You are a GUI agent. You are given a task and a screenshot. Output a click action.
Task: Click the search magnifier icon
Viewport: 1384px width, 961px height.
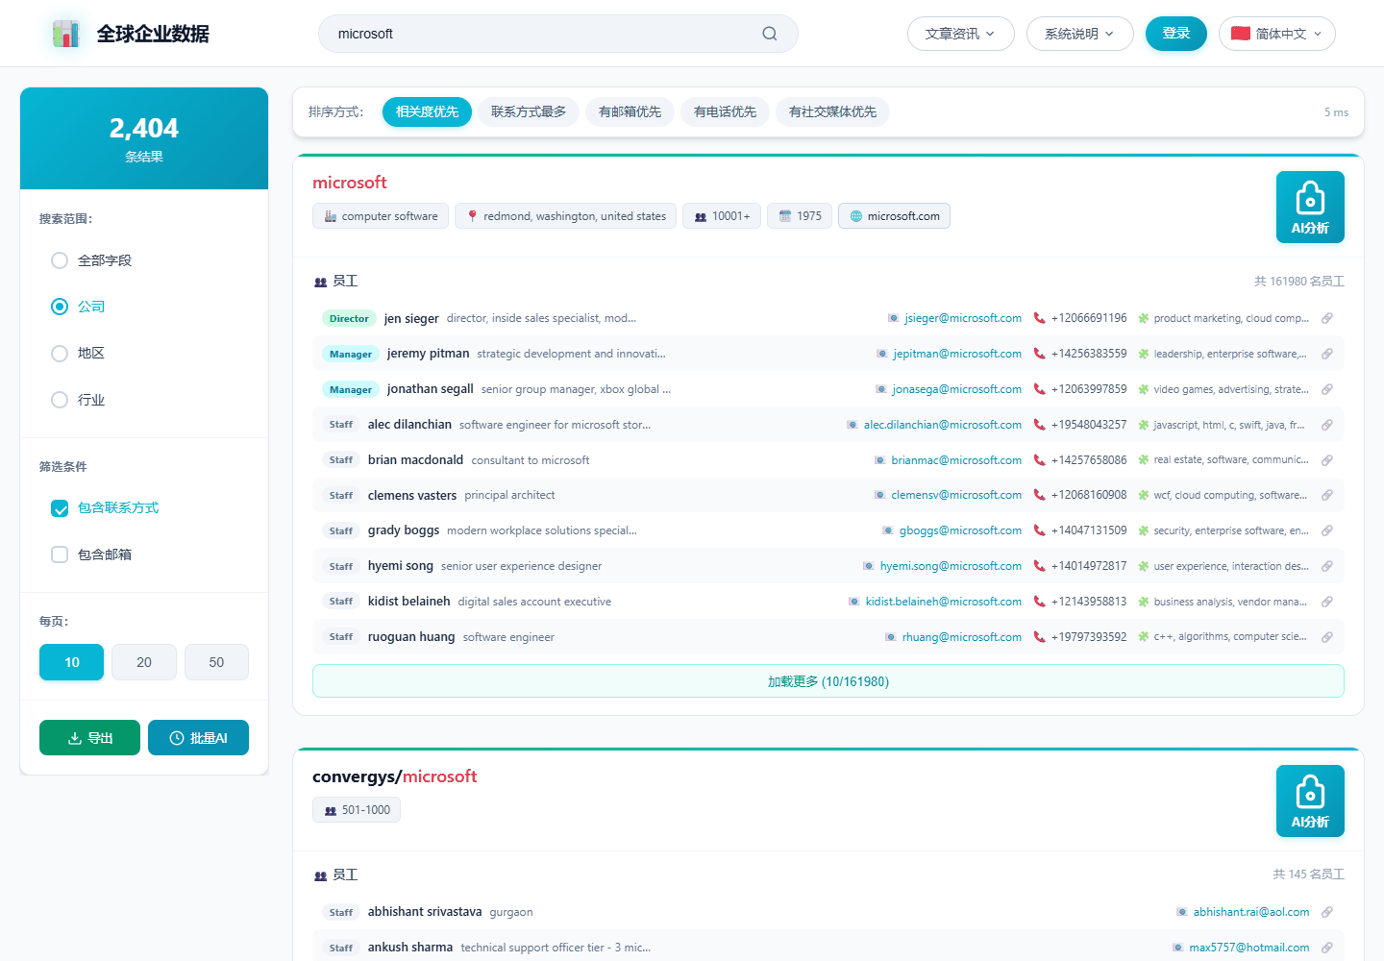770,34
